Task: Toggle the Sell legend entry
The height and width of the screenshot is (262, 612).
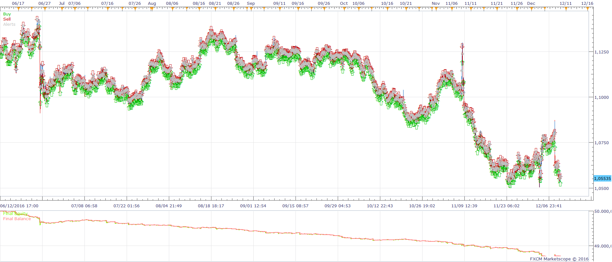Action: click(7, 19)
